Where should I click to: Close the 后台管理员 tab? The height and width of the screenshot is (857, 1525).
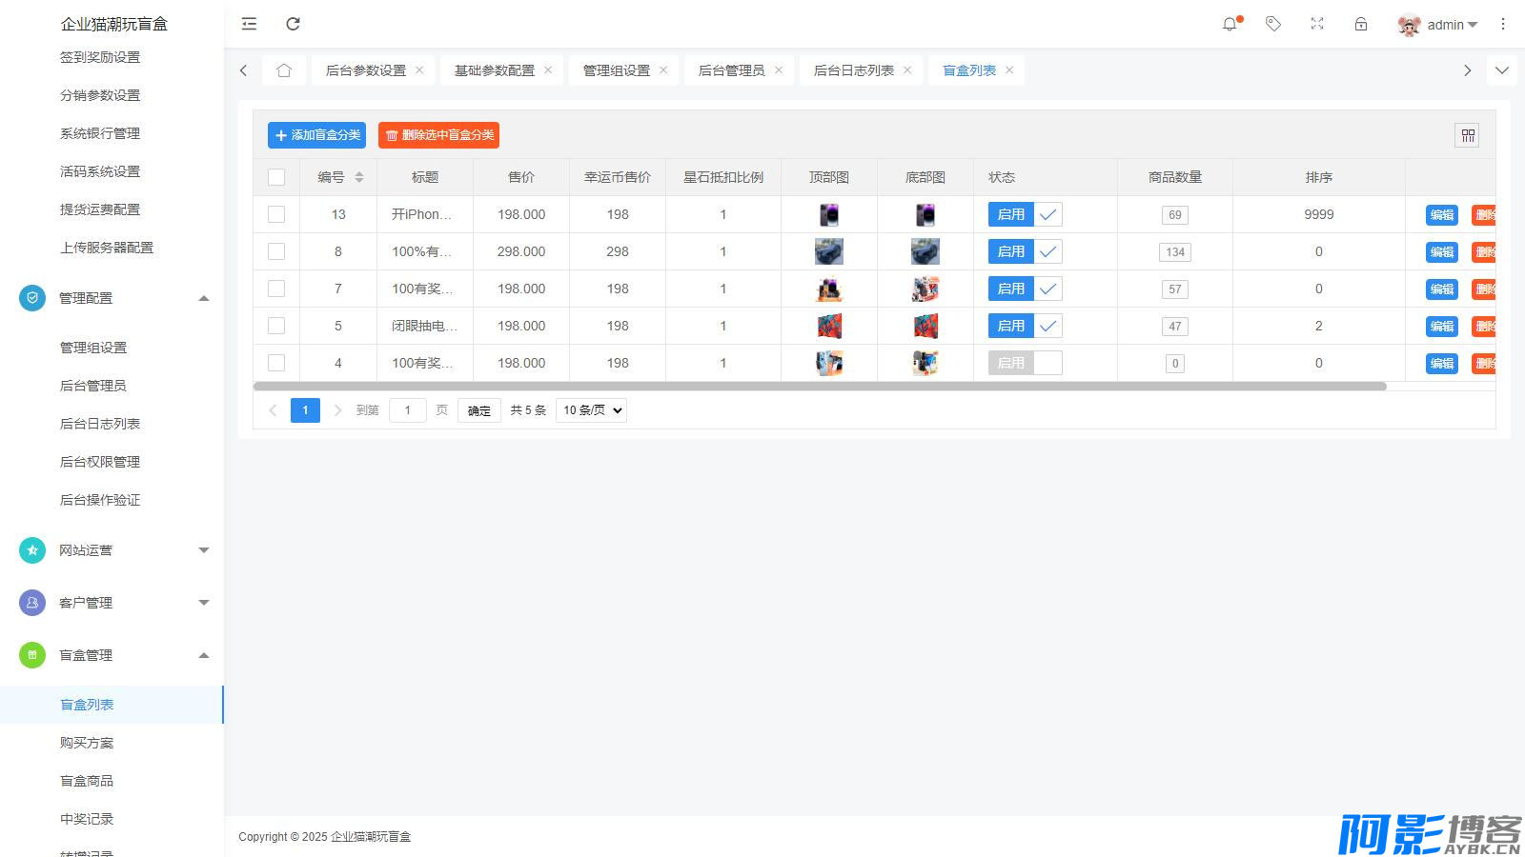(x=779, y=70)
